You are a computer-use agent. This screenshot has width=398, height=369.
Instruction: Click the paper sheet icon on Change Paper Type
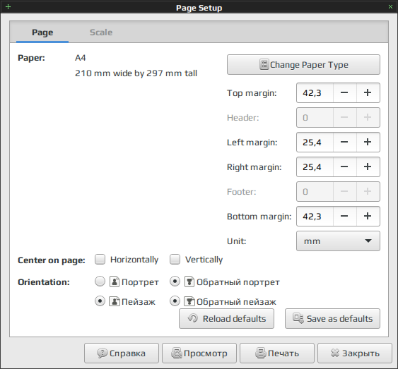[x=264, y=65]
